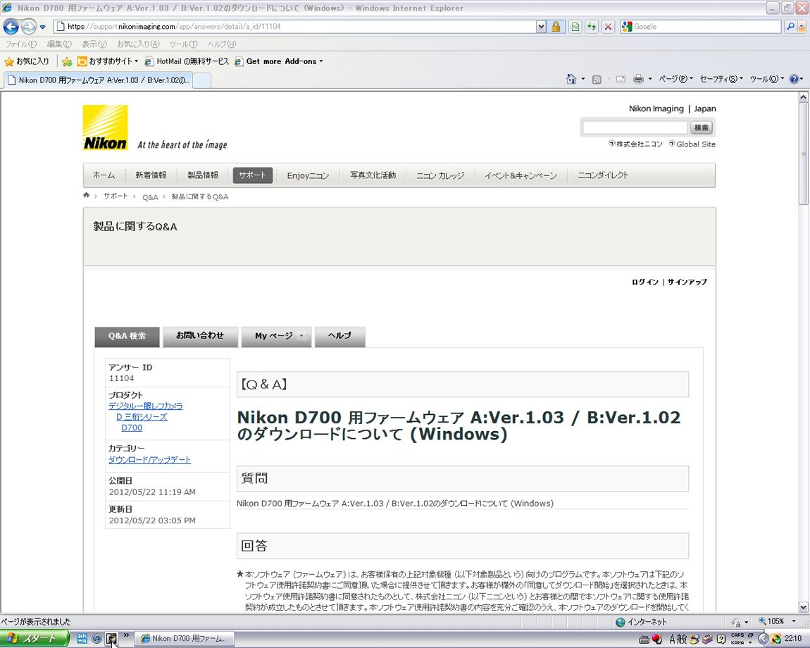Toggle Compatibility View icon
Viewport: 810px width, 648px height.
point(575,26)
